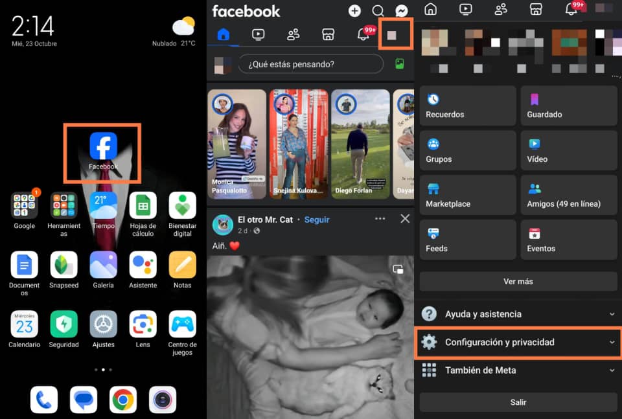Launch the Asistente app
The image size is (622, 419).
[x=143, y=265]
